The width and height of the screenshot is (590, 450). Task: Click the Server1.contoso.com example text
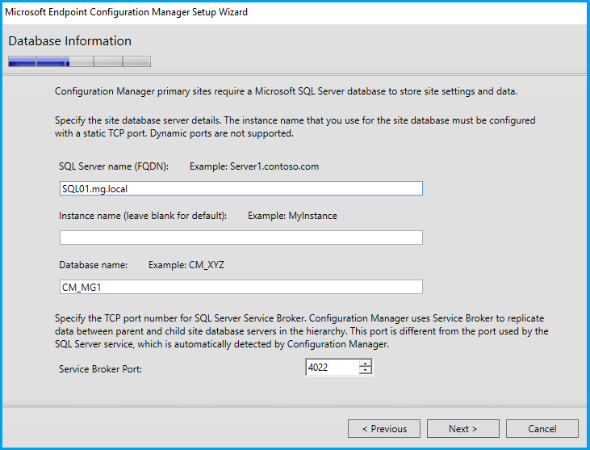point(254,166)
